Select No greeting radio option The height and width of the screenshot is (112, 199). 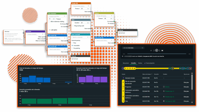click(72, 48)
